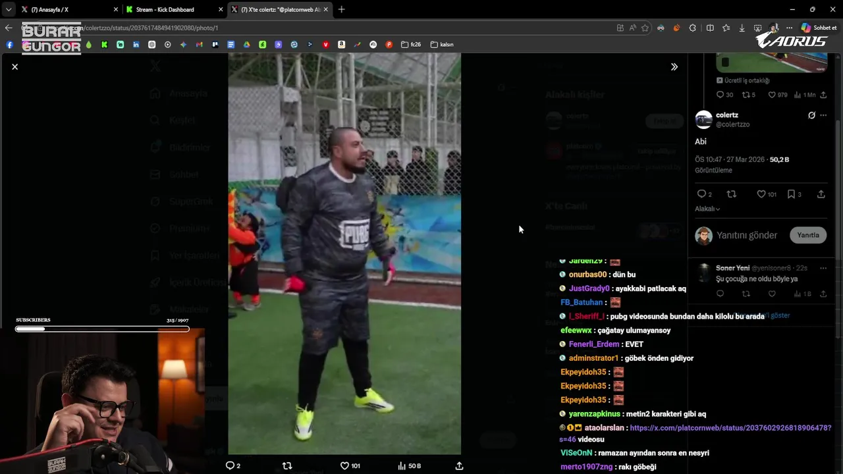
Task: Share colertz's tweet from the sidebar
Action: [821, 194]
